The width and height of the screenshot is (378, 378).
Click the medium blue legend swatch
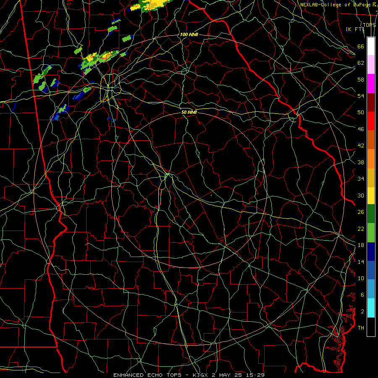pos(371,270)
